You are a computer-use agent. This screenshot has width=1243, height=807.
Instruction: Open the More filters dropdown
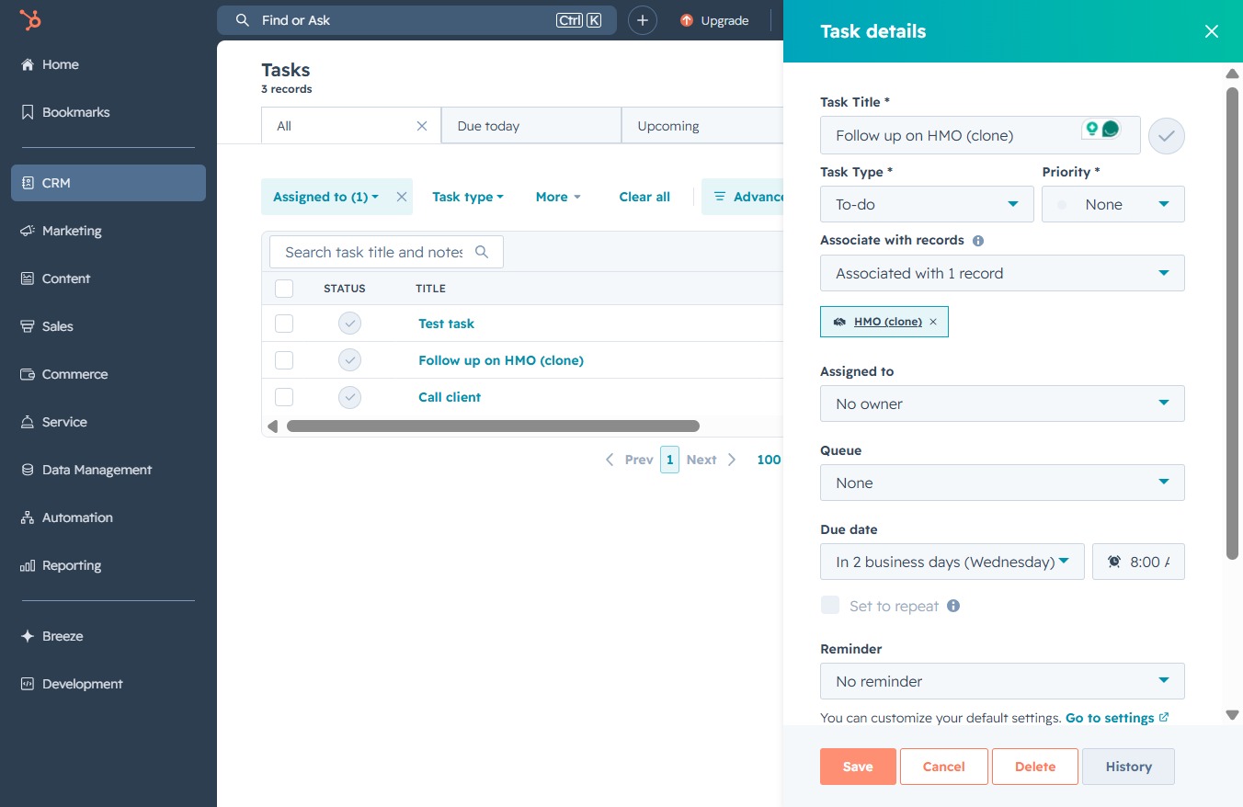tap(558, 197)
